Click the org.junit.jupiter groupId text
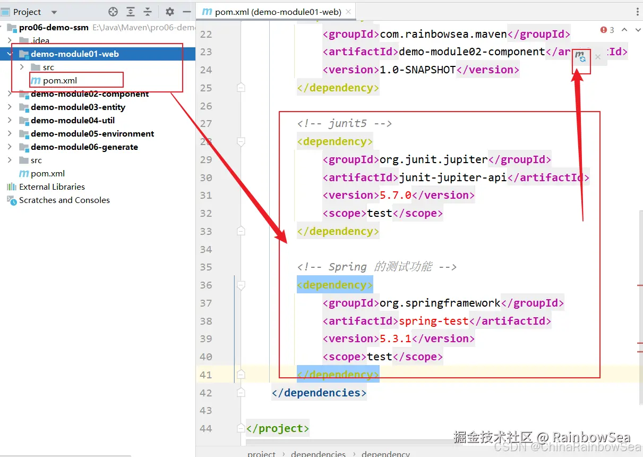The width and height of the screenshot is (643, 457). coord(434,159)
